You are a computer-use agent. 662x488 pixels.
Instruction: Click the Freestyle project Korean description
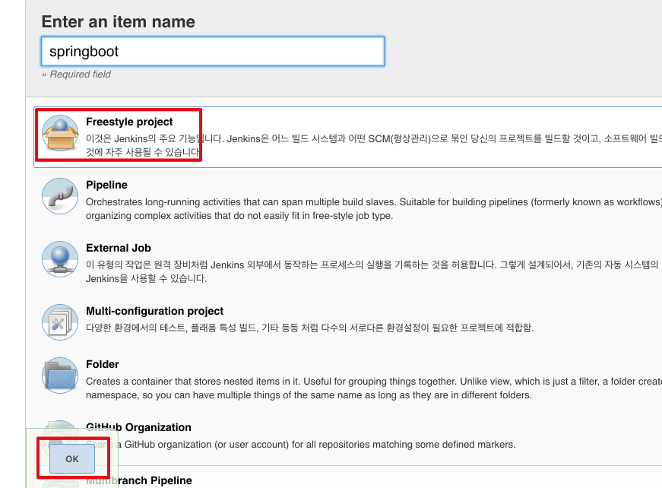tap(374, 145)
